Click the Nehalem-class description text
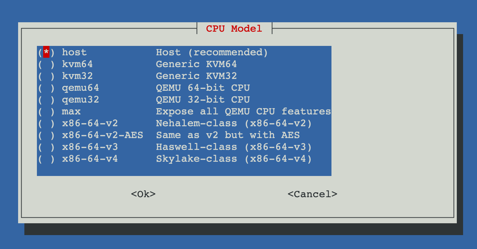Screen dimensions: 477x249 tap(234, 123)
